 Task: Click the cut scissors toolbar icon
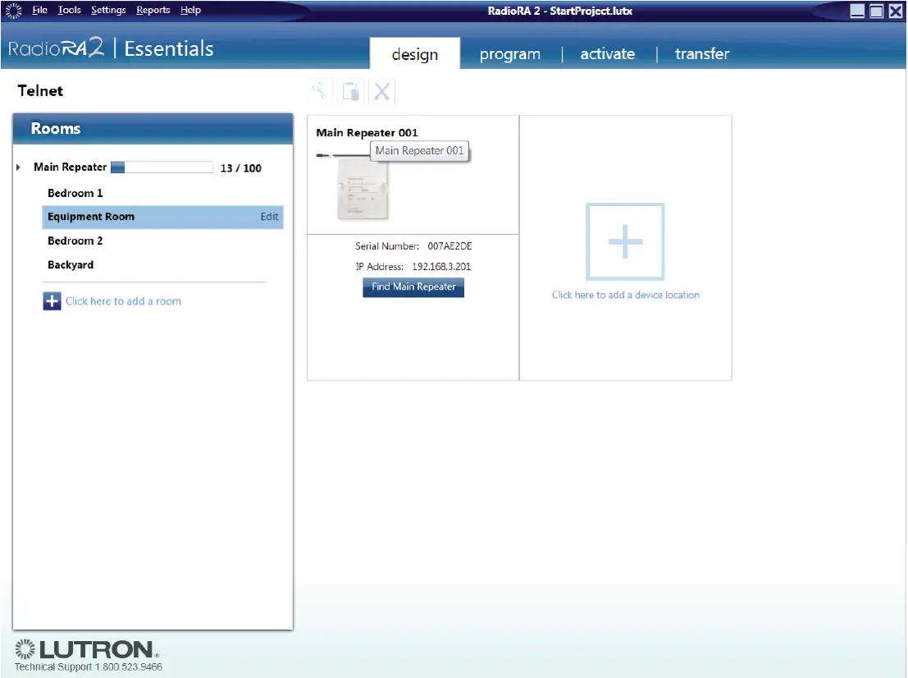coord(320,91)
